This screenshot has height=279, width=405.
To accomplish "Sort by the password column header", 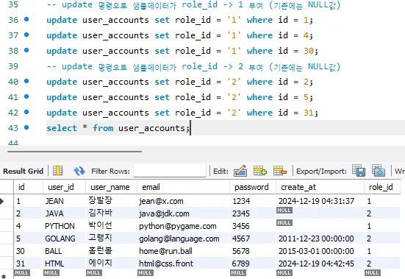I will [x=253, y=187].
